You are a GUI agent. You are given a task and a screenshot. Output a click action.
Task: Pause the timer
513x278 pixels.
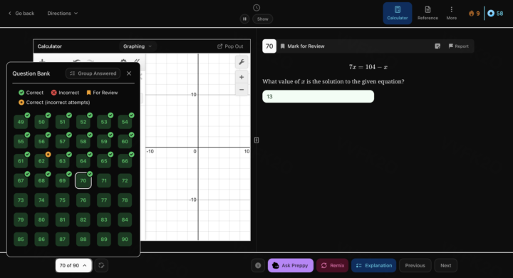244,19
